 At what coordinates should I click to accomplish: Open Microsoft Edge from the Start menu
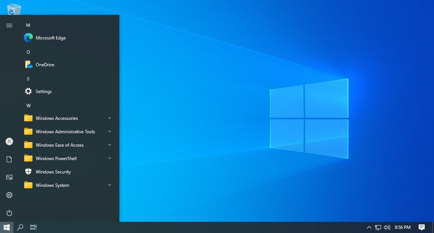coord(69,38)
